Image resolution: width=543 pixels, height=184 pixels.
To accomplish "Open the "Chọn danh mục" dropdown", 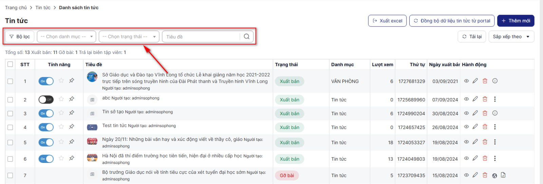I will pyautogui.click(x=67, y=37).
